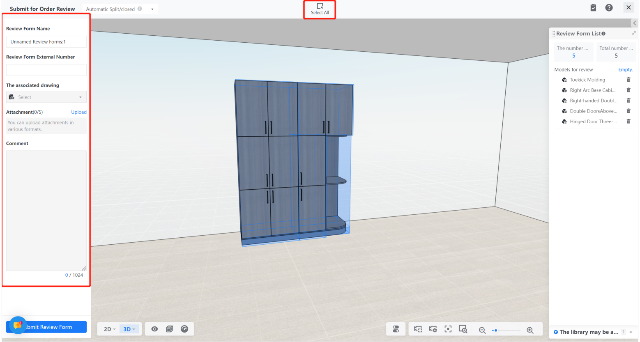Click the blue count in 'The number ...' card
The height and width of the screenshot is (342, 640).
[x=574, y=56]
